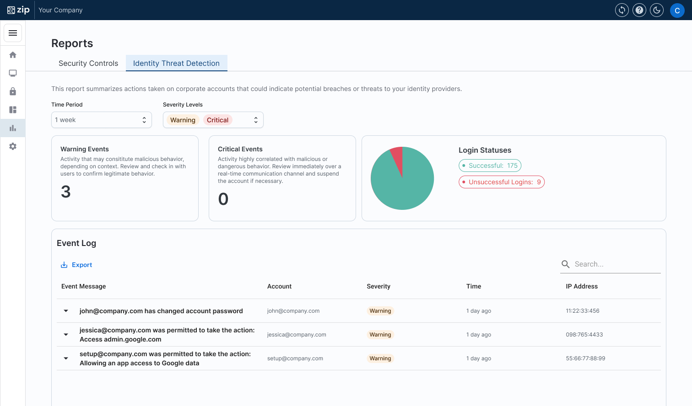Open the Severity Levels dropdown
Viewport: 692px width, 406px height.
click(x=213, y=120)
